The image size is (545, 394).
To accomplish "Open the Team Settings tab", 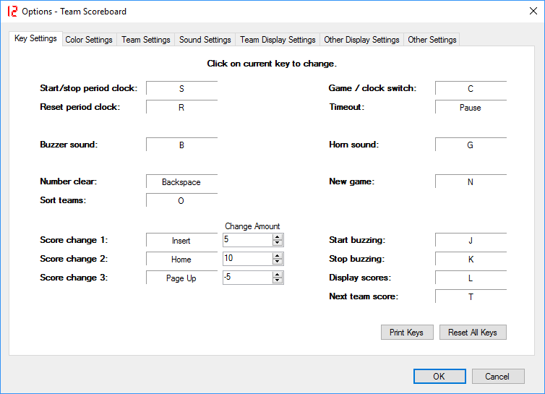I will point(146,40).
